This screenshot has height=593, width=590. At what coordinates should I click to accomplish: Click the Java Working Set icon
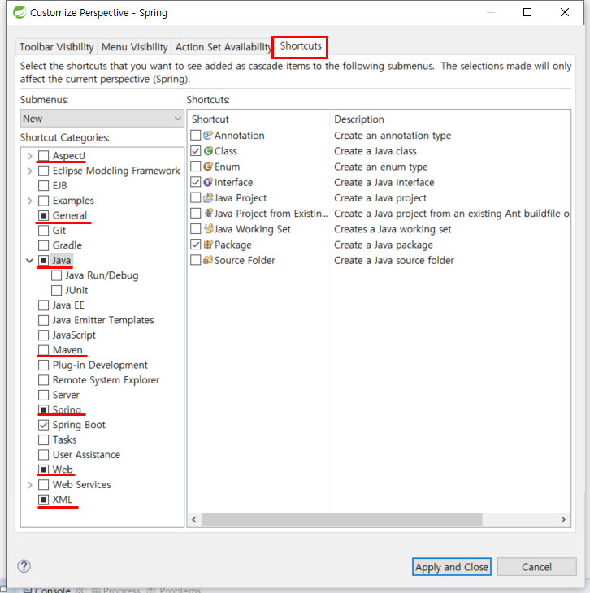tap(208, 229)
